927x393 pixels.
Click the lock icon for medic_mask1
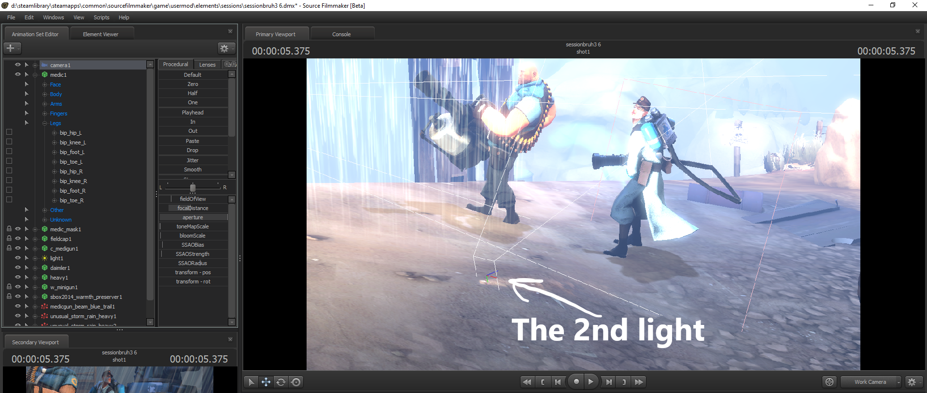(9, 229)
